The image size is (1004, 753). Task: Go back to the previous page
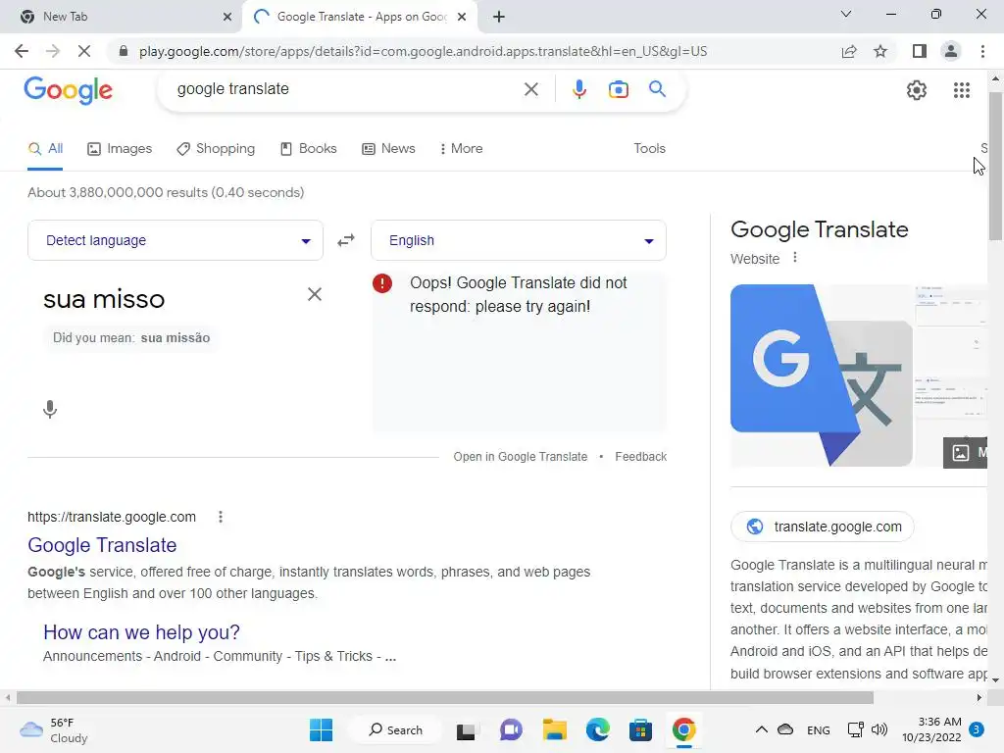[22, 51]
